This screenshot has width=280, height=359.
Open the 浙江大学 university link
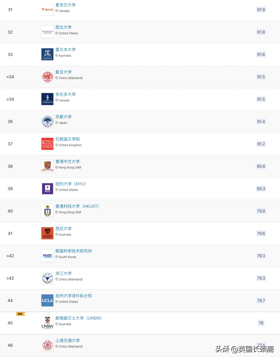[x=64, y=273]
